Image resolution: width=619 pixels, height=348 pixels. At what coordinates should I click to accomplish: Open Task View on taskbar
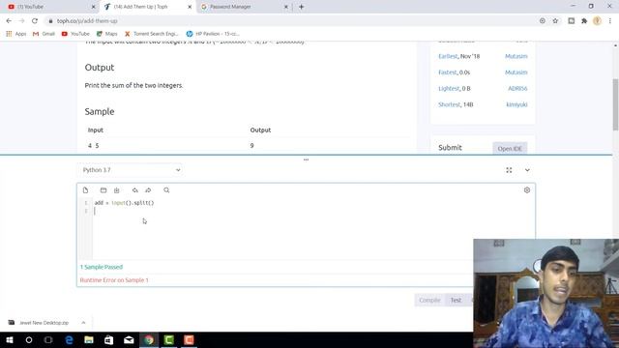(x=48, y=340)
